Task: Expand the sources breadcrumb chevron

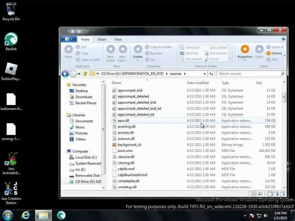Action: click(185, 74)
